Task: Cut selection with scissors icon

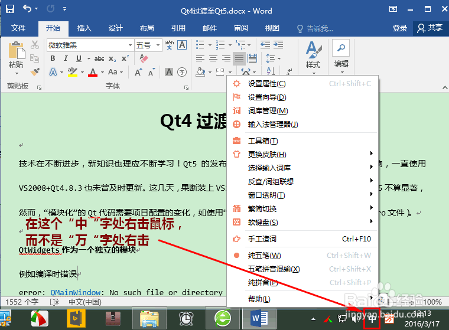Action: click(x=35, y=45)
